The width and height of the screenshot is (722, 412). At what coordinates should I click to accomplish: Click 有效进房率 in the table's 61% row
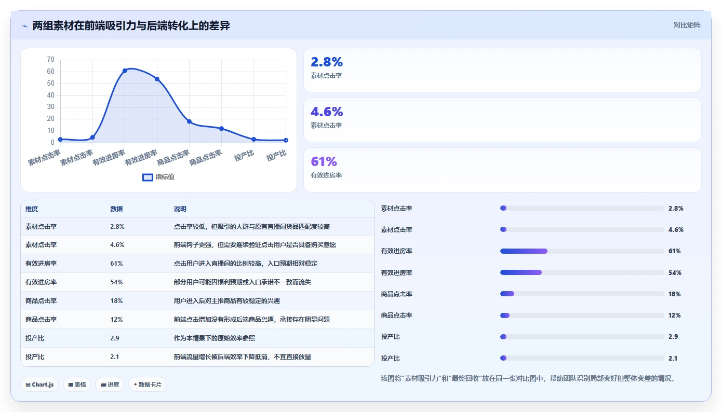click(x=41, y=264)
